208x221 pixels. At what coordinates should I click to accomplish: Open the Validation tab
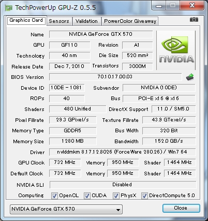click(86, 21)
